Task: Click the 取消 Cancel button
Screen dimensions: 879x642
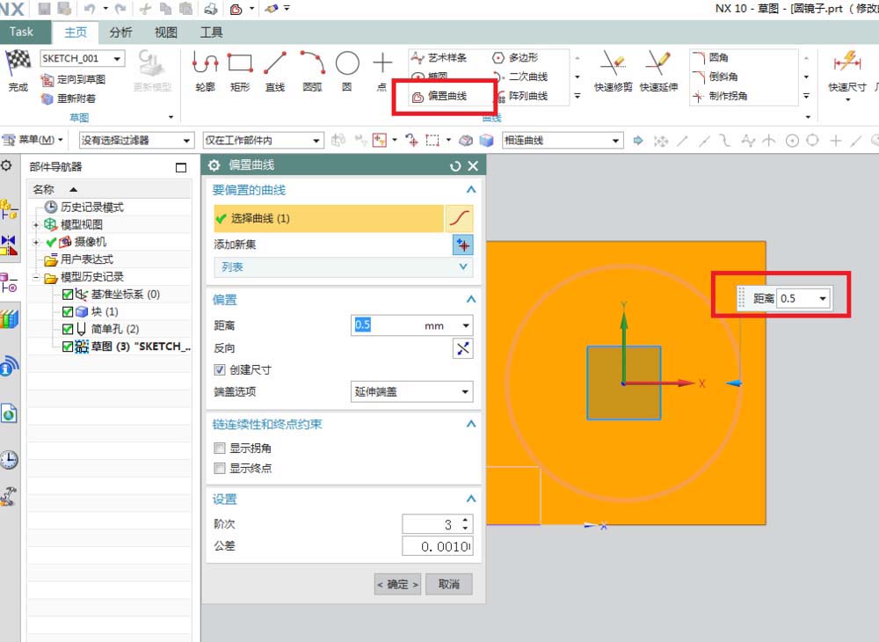Action: (448, 584)
